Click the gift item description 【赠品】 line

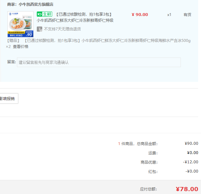pyautogui.click(x=99, y=41)
